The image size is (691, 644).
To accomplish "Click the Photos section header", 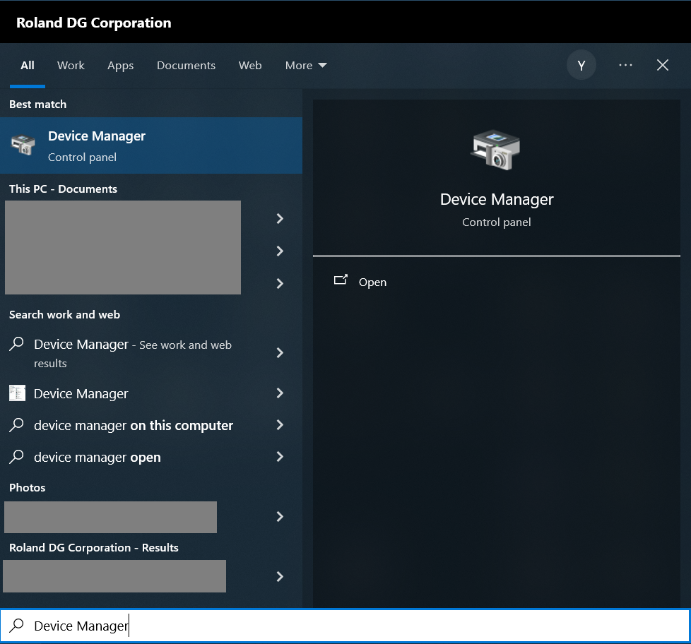I will tap(28, 488).
